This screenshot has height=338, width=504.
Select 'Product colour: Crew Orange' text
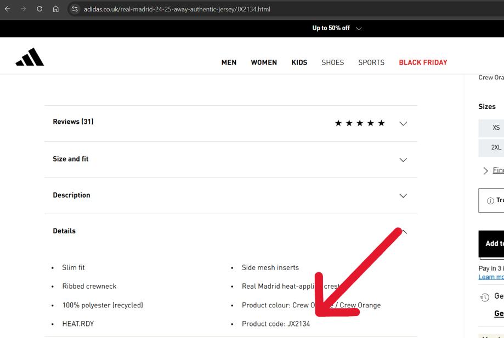point(311,305)
